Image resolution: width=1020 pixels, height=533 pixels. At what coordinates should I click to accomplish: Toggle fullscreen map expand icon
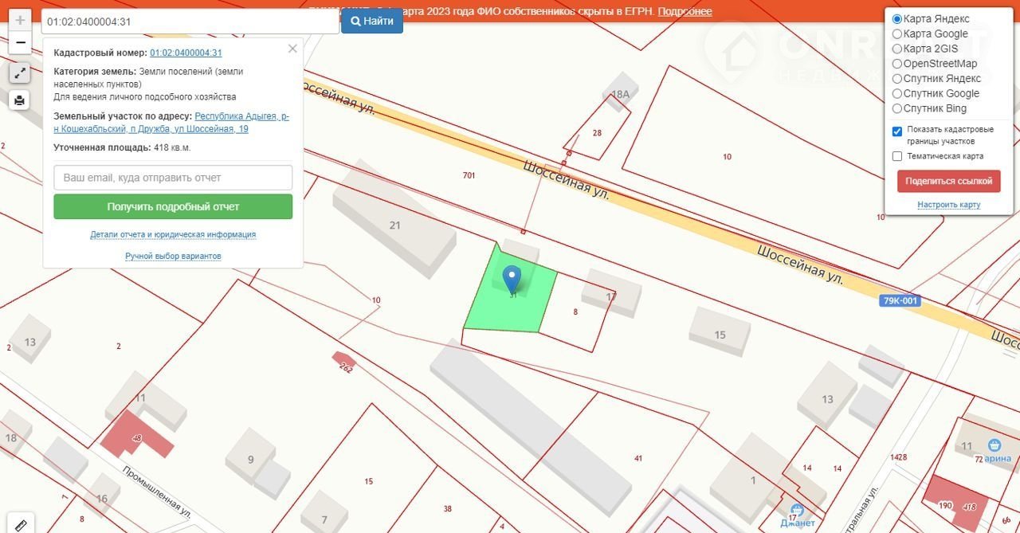(20, 73)
